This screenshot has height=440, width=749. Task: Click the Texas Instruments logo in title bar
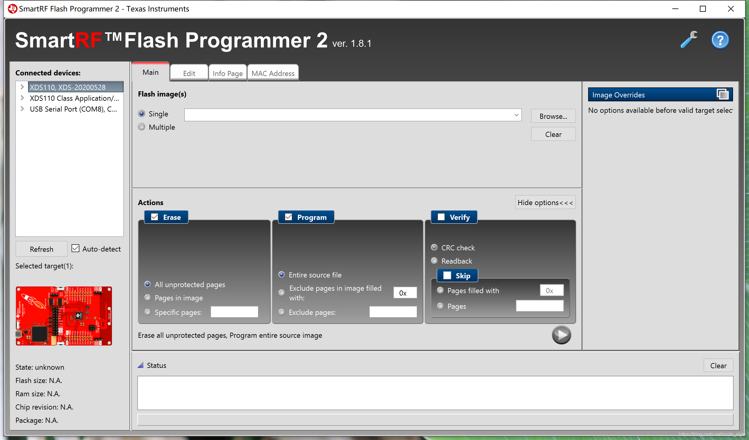[12, 9]
